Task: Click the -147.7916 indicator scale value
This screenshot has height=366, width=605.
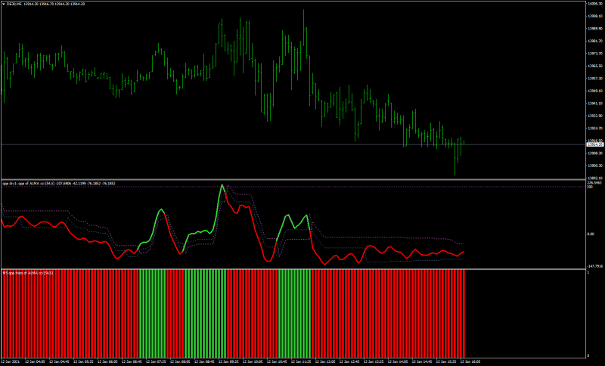Action: pos(595,266)
